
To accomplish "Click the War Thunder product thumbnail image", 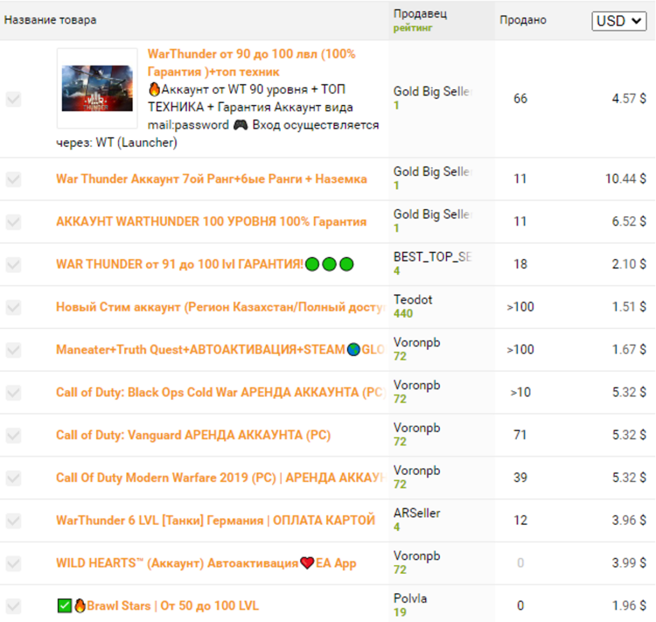I will point(97,88).
